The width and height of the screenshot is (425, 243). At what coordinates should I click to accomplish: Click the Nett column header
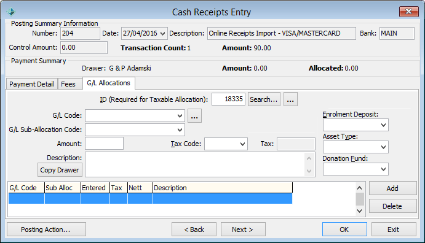pos(140,188)
